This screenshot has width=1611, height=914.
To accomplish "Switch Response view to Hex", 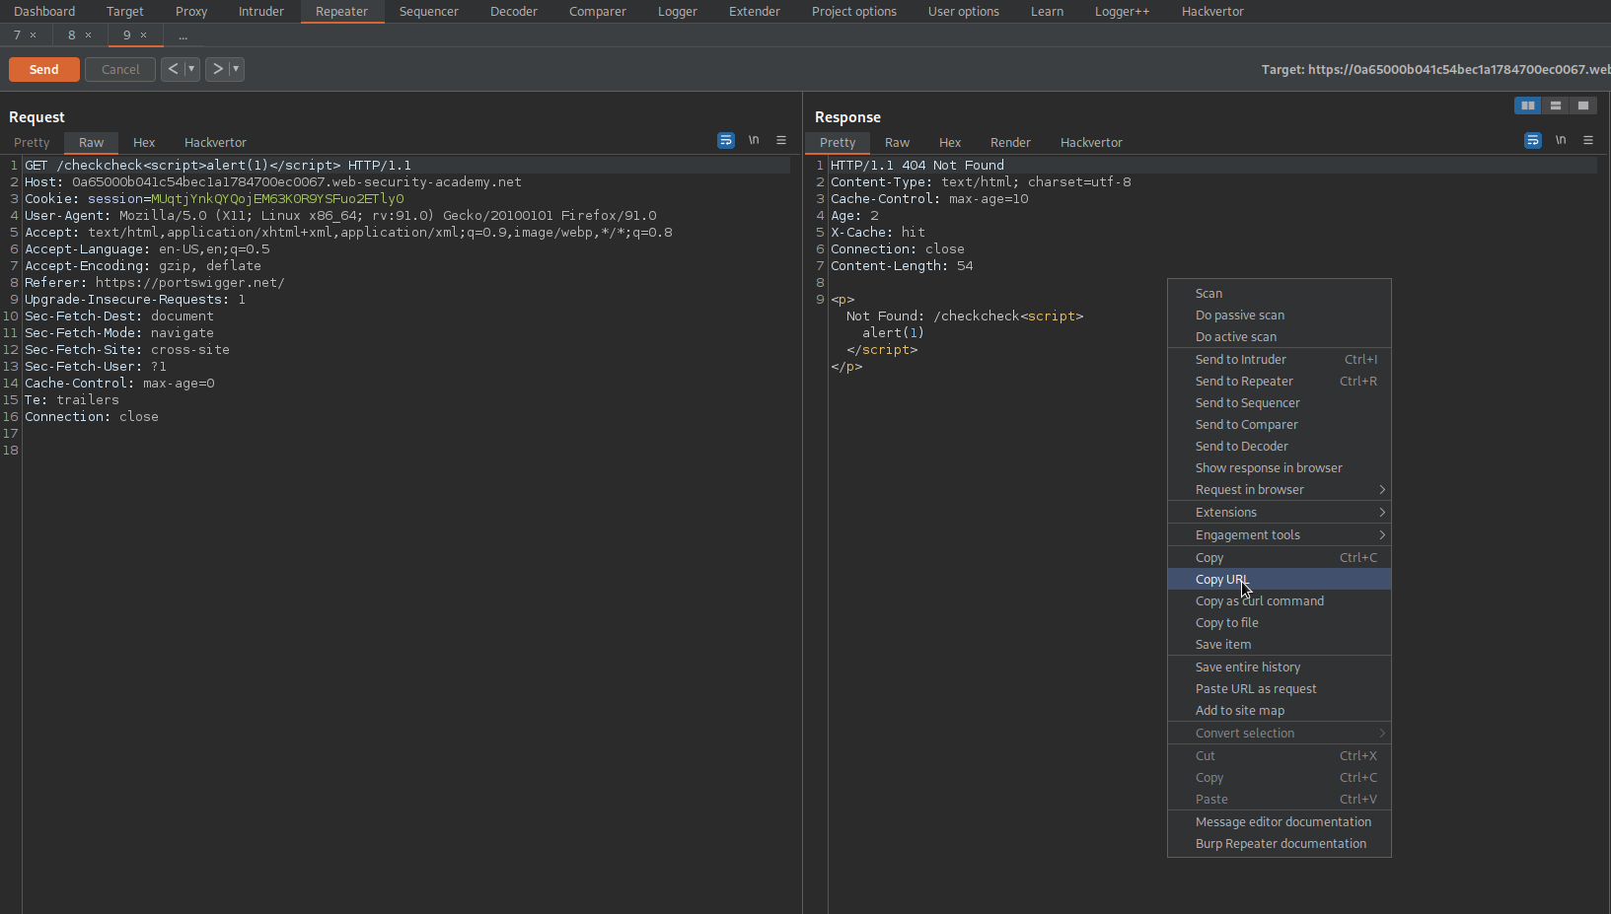I will tap(950, 143).
